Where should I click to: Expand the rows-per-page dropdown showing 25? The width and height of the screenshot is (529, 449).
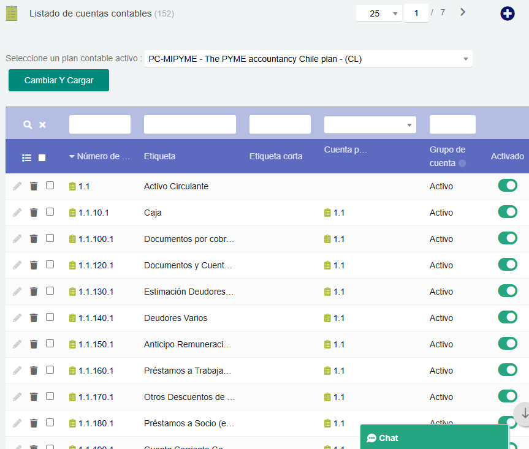coord(378,13)
